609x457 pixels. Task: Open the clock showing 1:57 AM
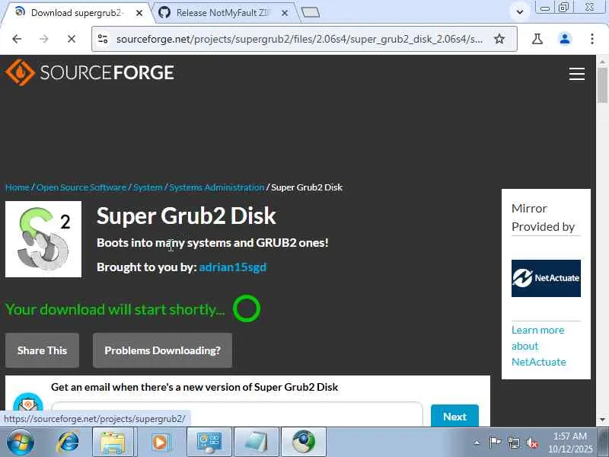570,443
